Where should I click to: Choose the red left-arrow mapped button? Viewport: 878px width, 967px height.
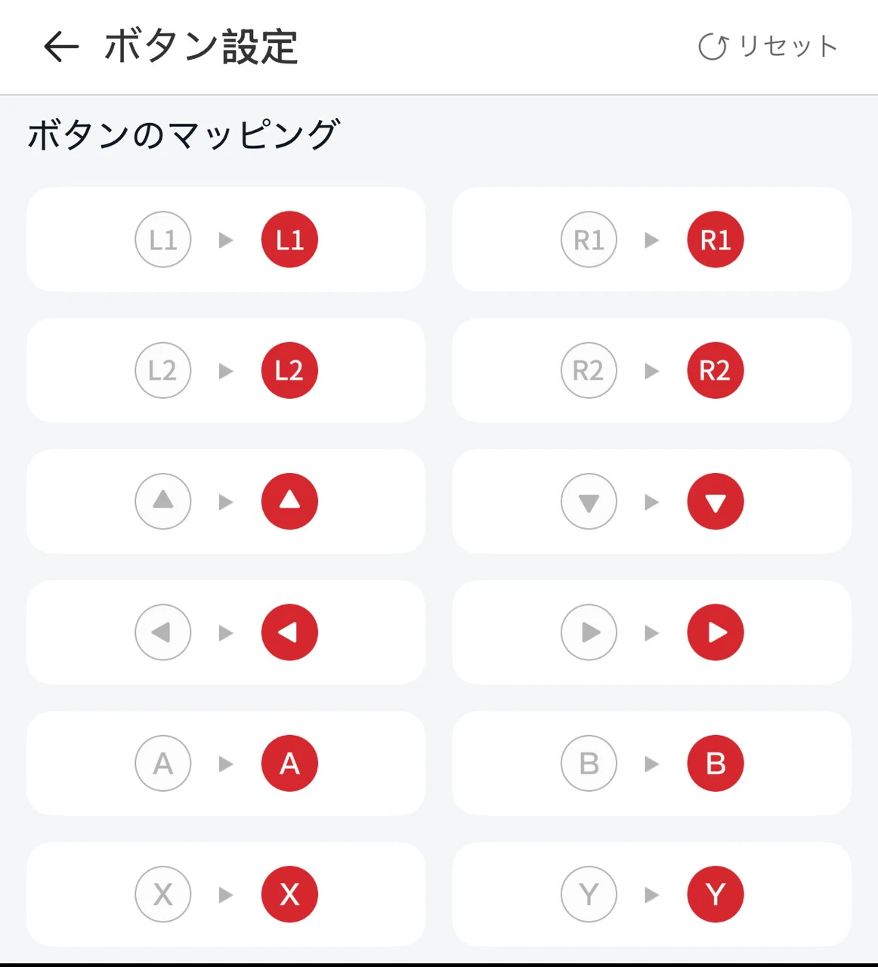(289, 632)
